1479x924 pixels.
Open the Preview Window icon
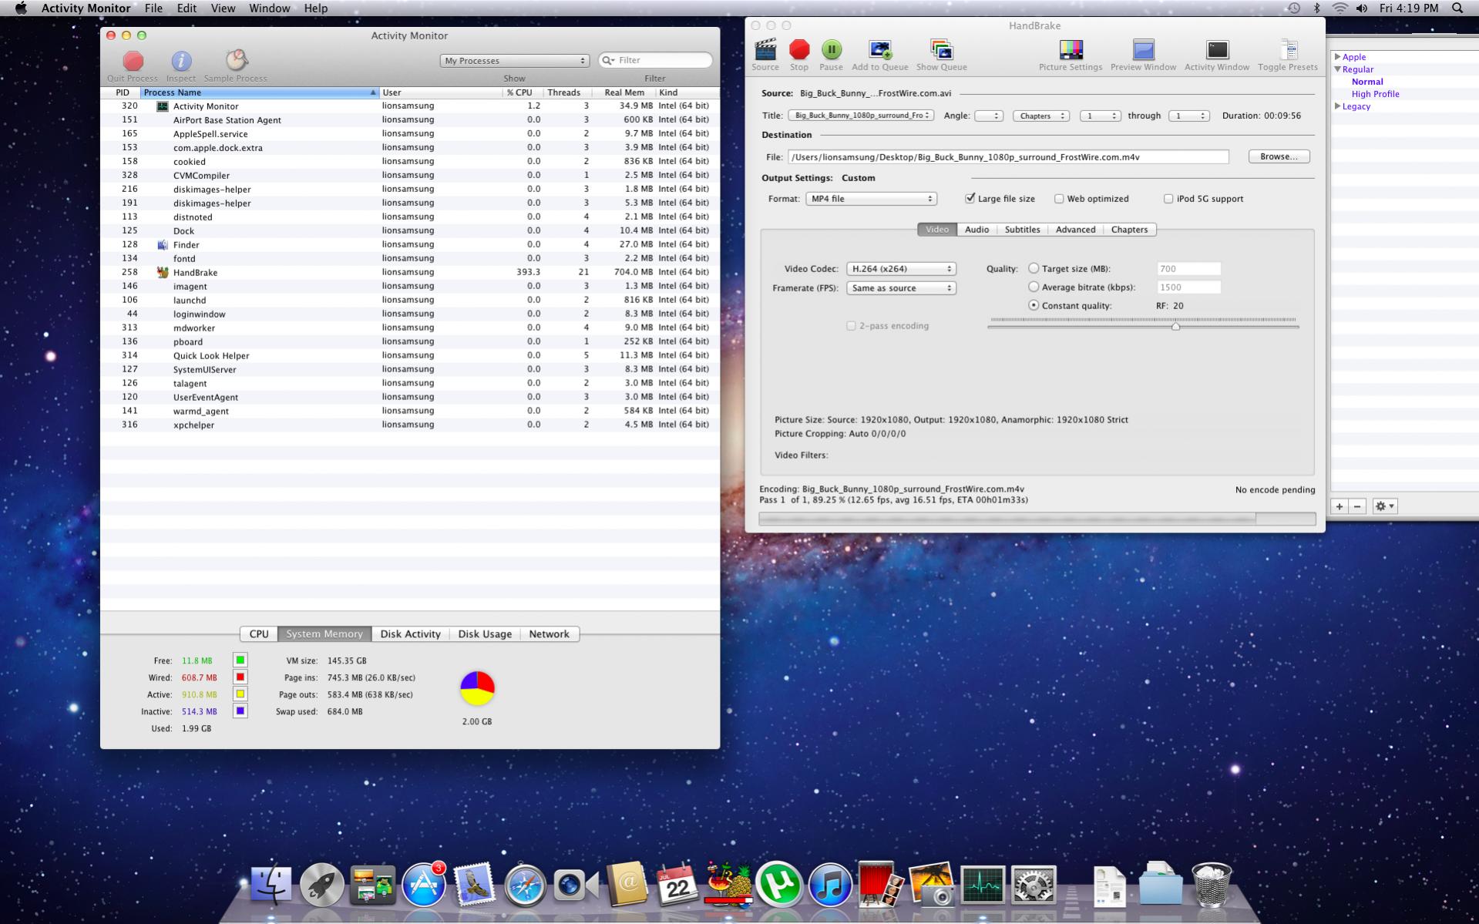1143,51
